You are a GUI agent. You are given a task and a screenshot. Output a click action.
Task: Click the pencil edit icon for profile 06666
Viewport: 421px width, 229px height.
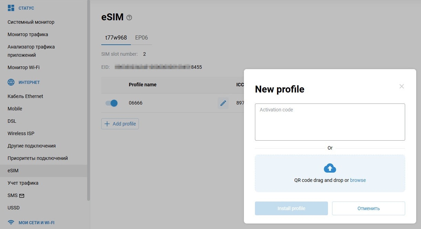click(x=223, y=103)
